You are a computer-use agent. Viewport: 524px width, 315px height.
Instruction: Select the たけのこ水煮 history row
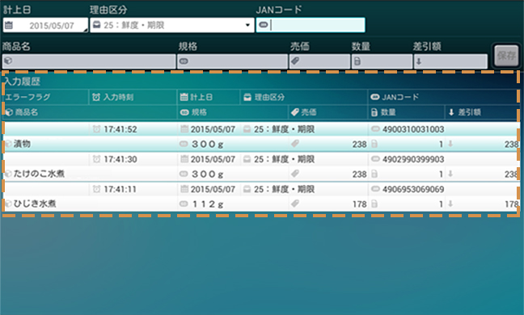click(x=260, y=166)
